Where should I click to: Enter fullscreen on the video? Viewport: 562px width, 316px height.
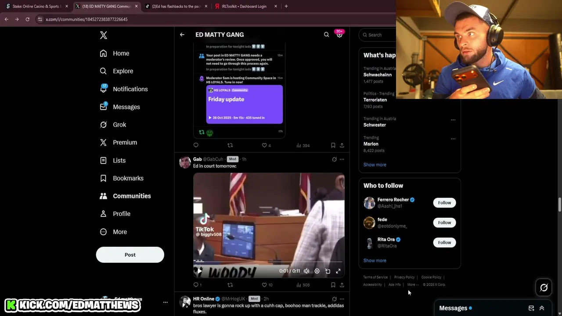point(338,271)
